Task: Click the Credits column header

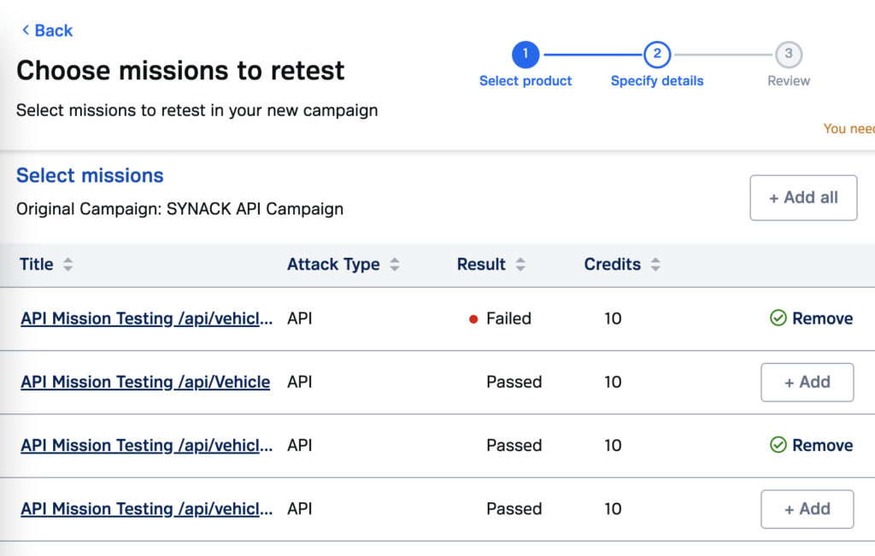Action: point(612,265)
